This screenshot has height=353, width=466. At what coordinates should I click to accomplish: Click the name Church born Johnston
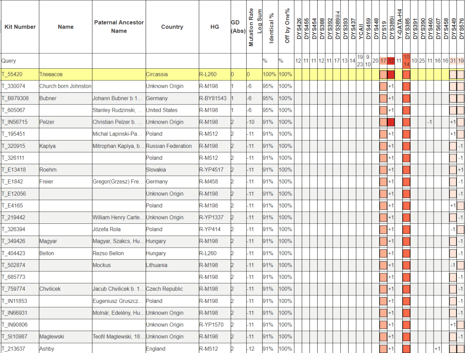pos(65,86)
